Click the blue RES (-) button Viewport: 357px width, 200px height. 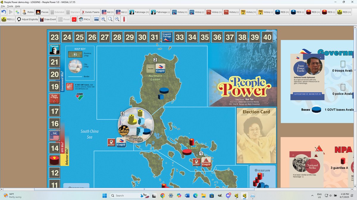[x=297, y=12]
